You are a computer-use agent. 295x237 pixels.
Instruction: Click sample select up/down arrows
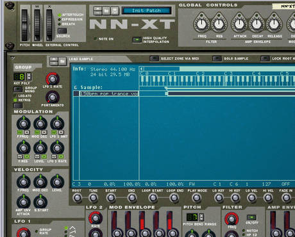point(54,61)
